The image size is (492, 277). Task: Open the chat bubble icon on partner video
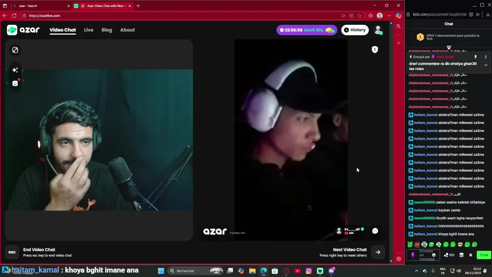tap(375, 231)
